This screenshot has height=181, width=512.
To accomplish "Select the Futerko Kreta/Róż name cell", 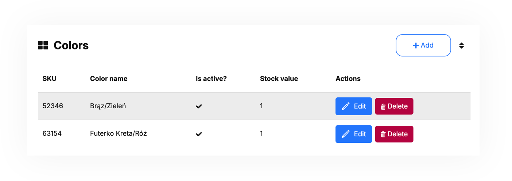I will pos(118,134).
